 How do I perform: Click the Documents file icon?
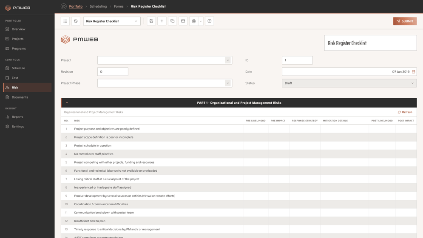pos(7,97)
